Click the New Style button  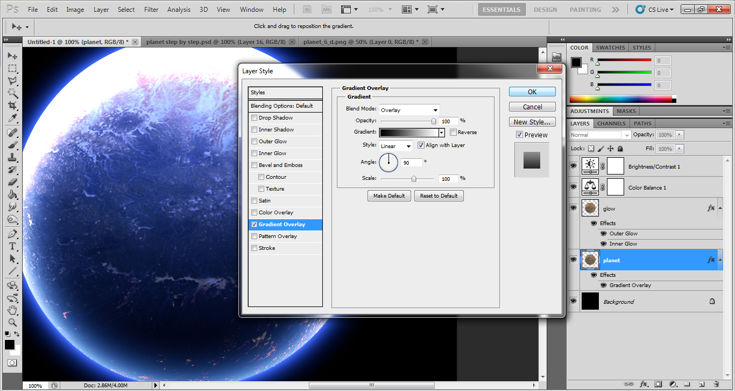[532, 122]
